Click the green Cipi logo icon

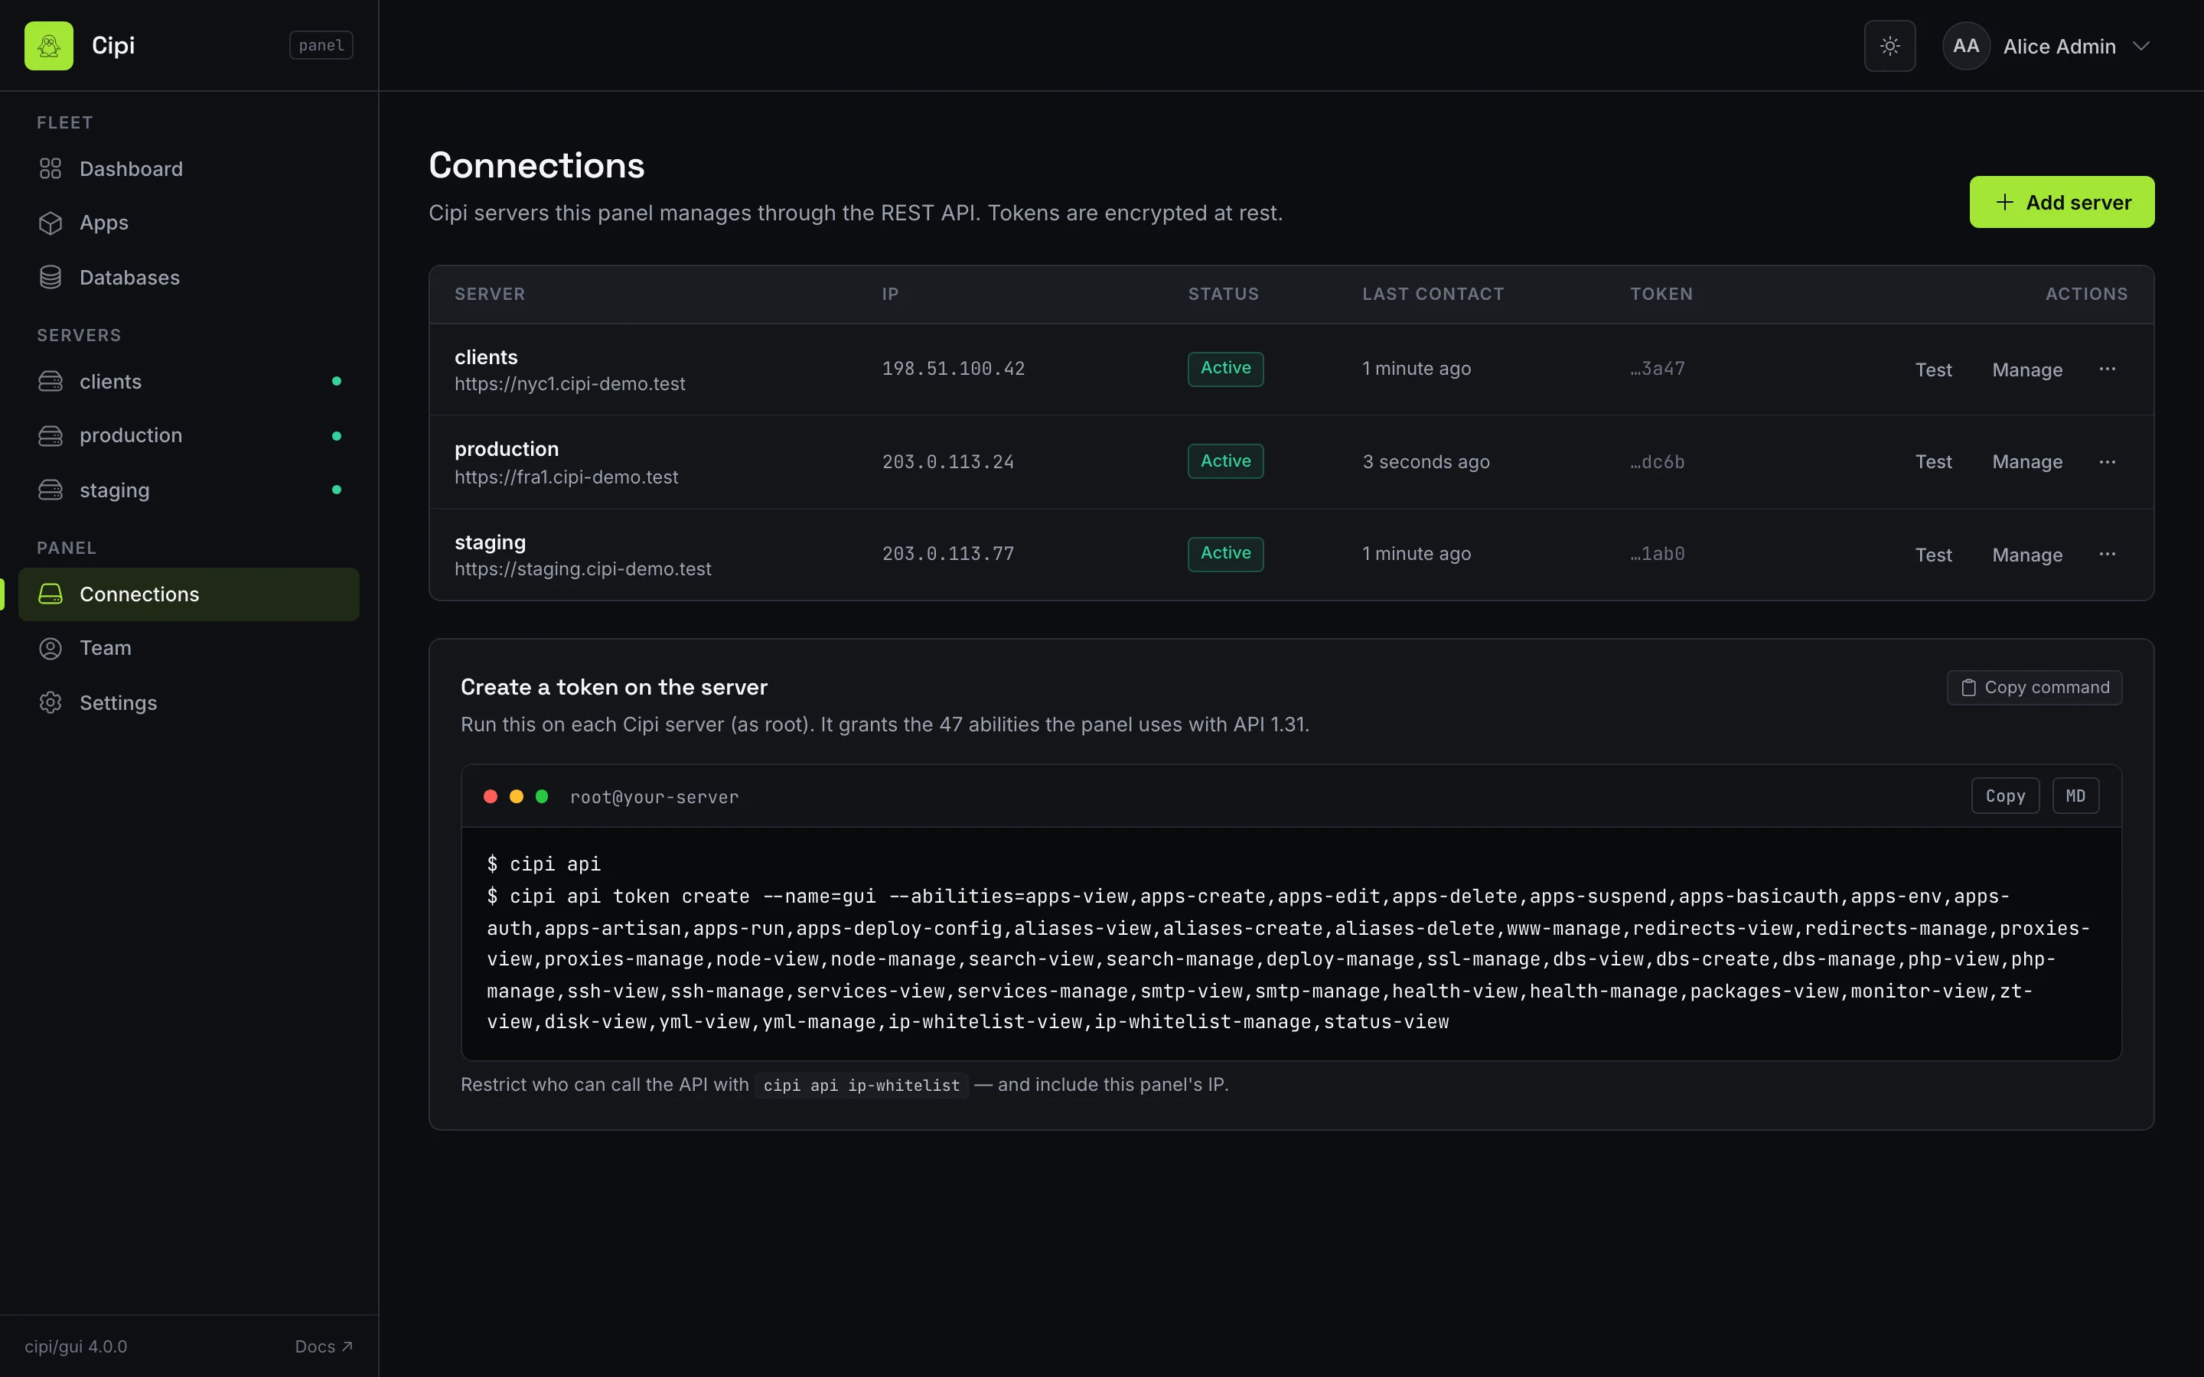(x=49, y=46)
